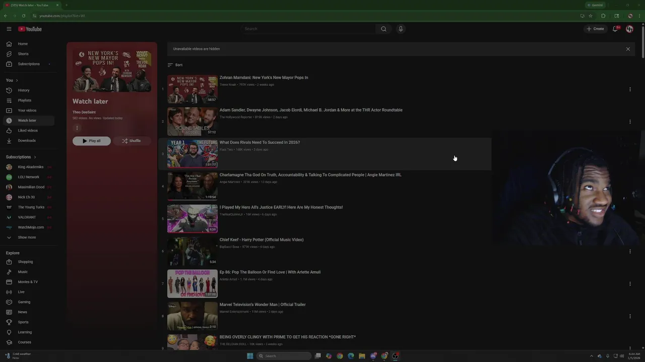Open the account avatar menu
The height and width of the screenshot is (362, 645).
pos(629,29)
